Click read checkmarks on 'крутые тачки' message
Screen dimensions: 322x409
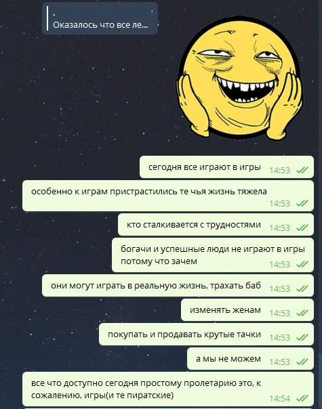pos(302,337)
